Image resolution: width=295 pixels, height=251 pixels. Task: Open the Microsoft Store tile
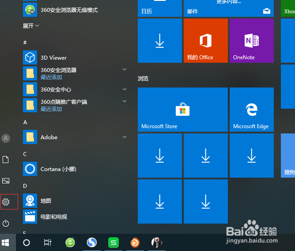pyautogui.click(x=183, y=110)
